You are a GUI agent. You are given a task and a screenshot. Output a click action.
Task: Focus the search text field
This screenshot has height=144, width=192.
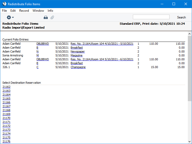tap(151, 17)
